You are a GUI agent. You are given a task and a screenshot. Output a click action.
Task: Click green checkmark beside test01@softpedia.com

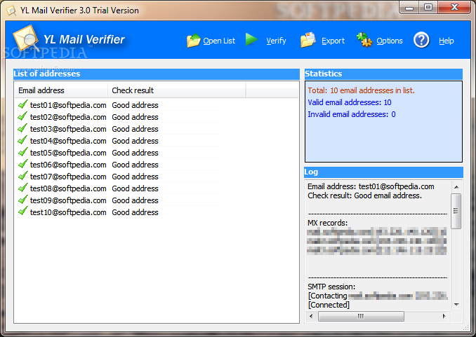[22, 104]
